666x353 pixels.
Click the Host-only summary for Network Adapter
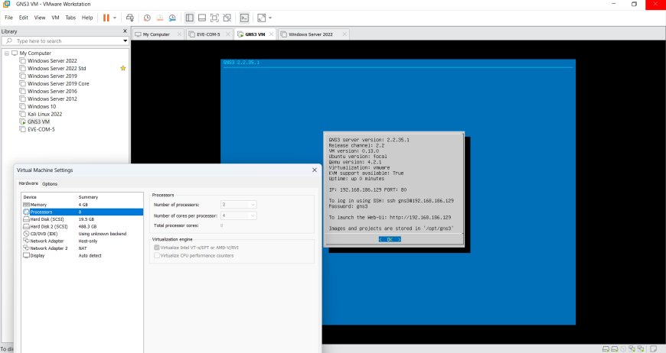(88, 241)
